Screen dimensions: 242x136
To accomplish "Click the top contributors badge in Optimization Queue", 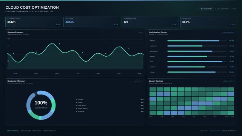I will point(228,32).
